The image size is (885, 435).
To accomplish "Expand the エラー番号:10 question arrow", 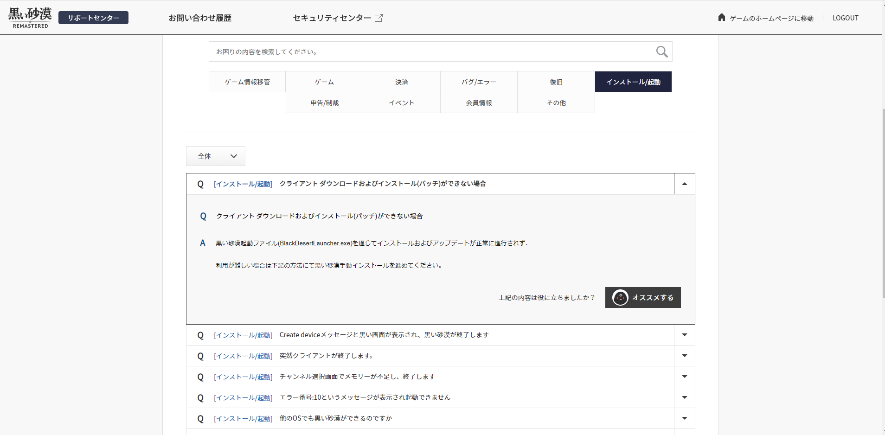I will click(x=684, y=397).
